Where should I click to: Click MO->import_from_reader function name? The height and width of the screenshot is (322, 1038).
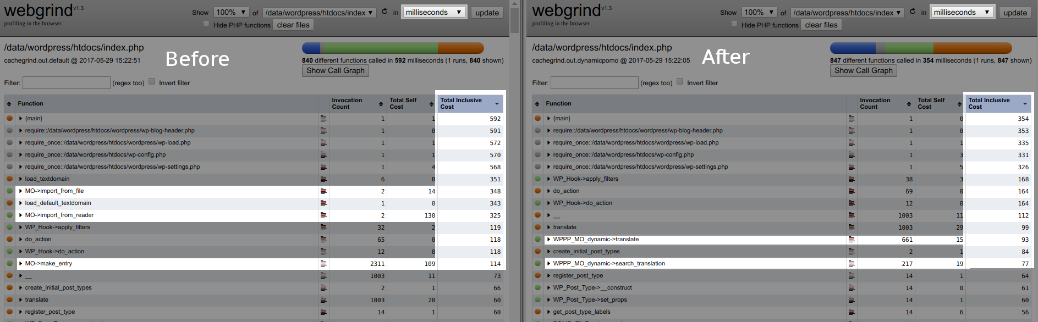[x=59, y=215]
